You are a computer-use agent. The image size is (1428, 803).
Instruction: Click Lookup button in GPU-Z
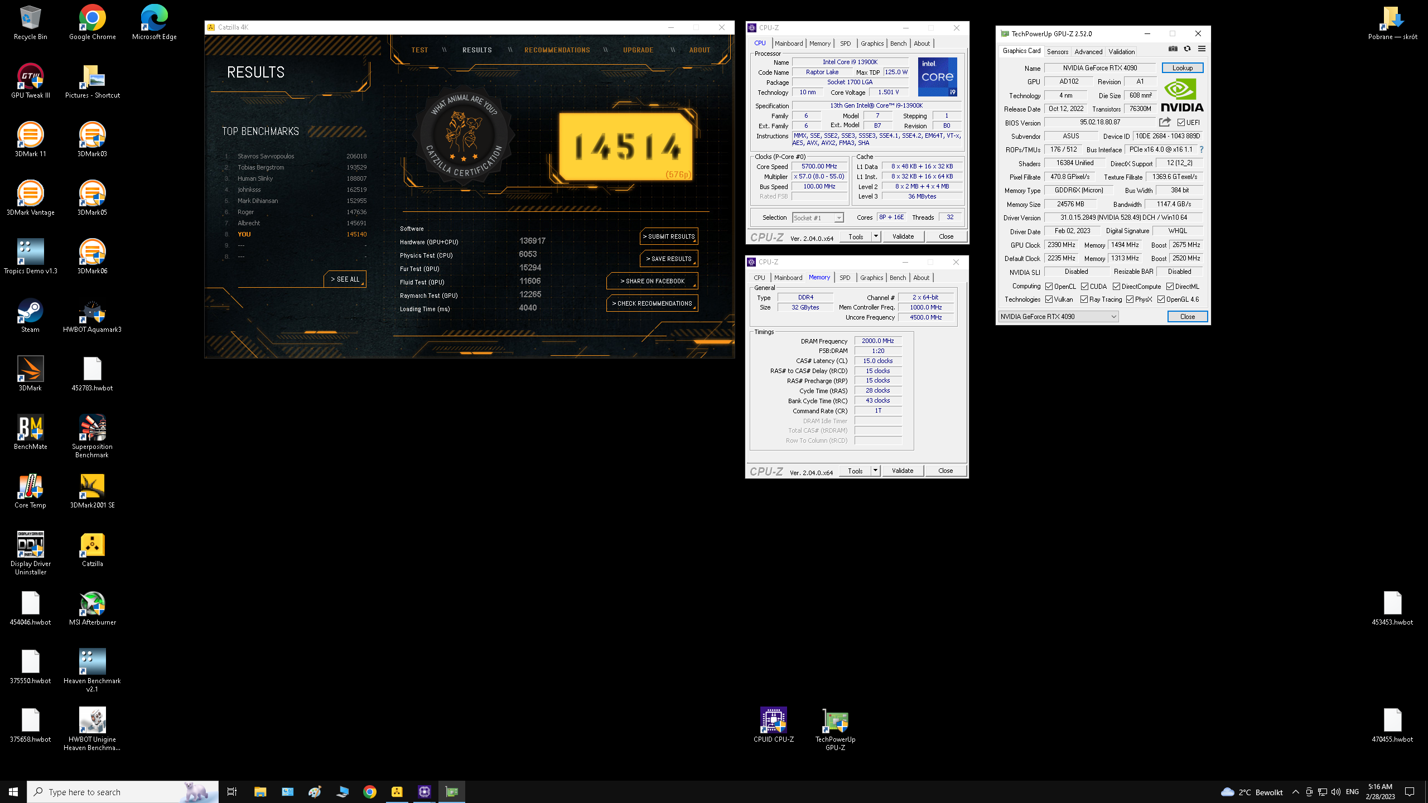click(1182, 68)
